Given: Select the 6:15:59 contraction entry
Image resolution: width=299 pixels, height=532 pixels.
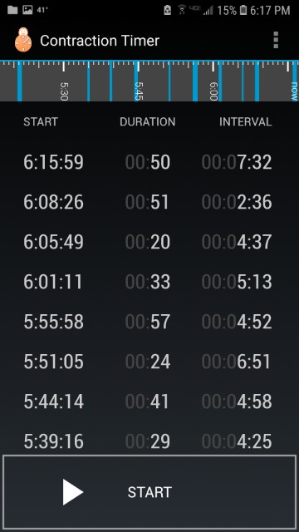Looking at the screenshot, I should pyautogui.click(x=149, y=162).
